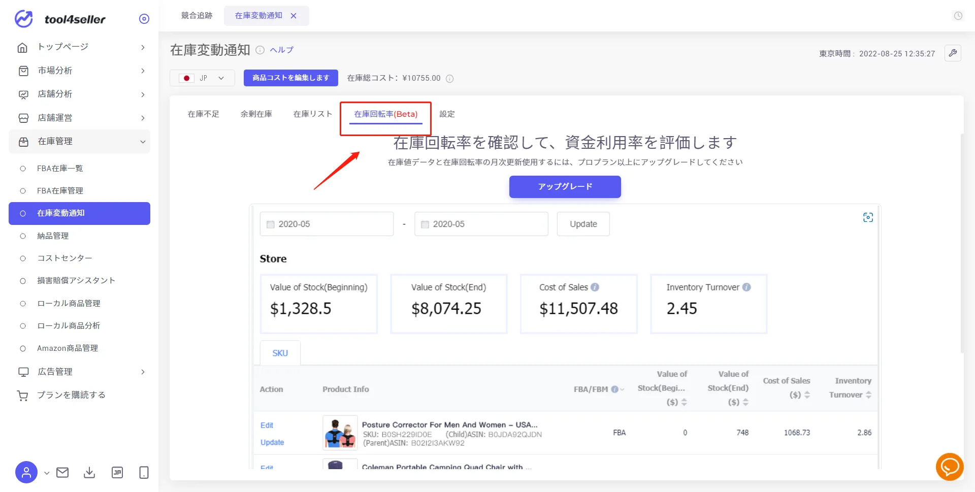Click info icon next to Cost of Sales

pos(595,287)
